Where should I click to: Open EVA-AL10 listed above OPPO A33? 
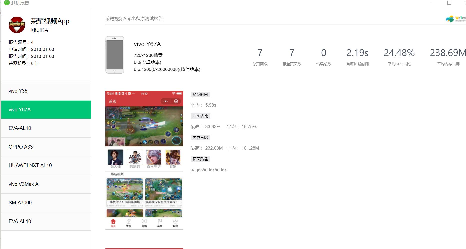(x=46, y=128)
